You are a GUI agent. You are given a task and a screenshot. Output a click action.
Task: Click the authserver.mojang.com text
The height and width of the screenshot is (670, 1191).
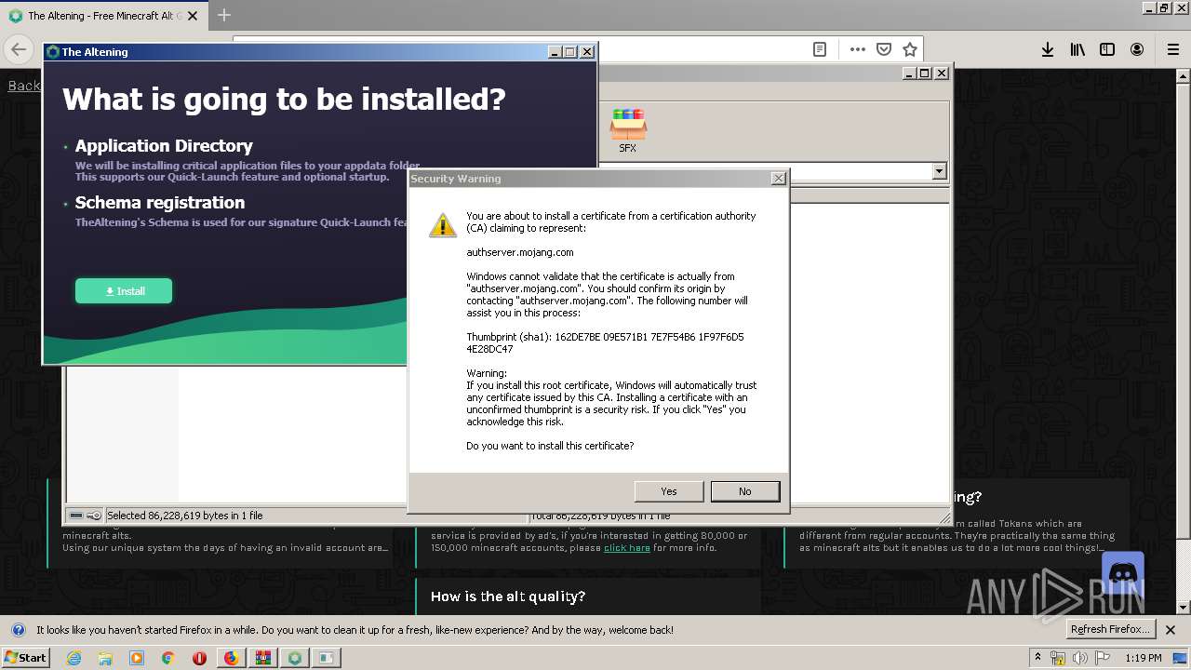click(x=520, y=252)
